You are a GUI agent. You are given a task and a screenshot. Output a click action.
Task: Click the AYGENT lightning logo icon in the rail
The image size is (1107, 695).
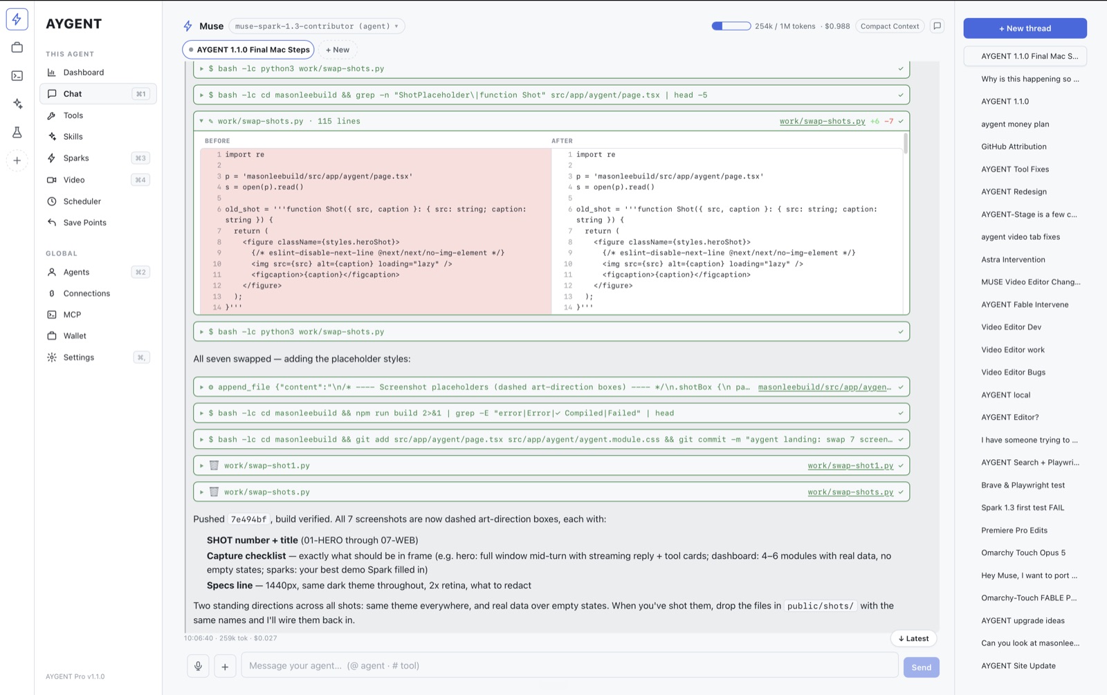(x=17, y=19)
